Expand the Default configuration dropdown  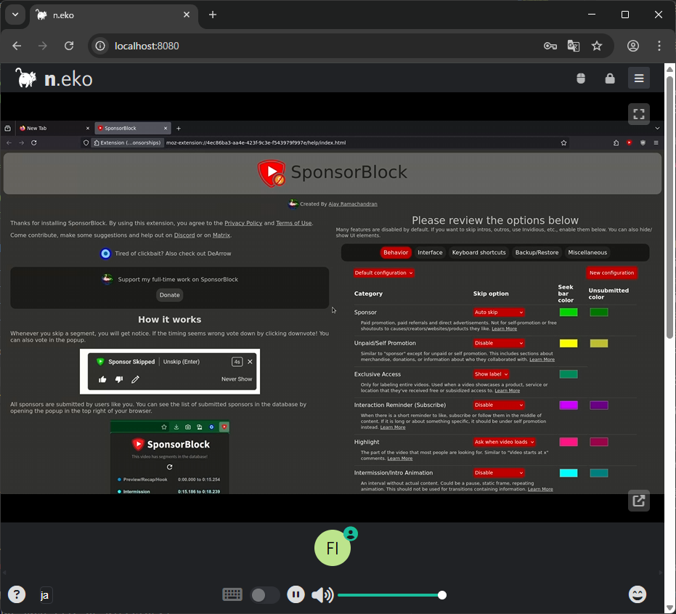click(x=383, y=272)
